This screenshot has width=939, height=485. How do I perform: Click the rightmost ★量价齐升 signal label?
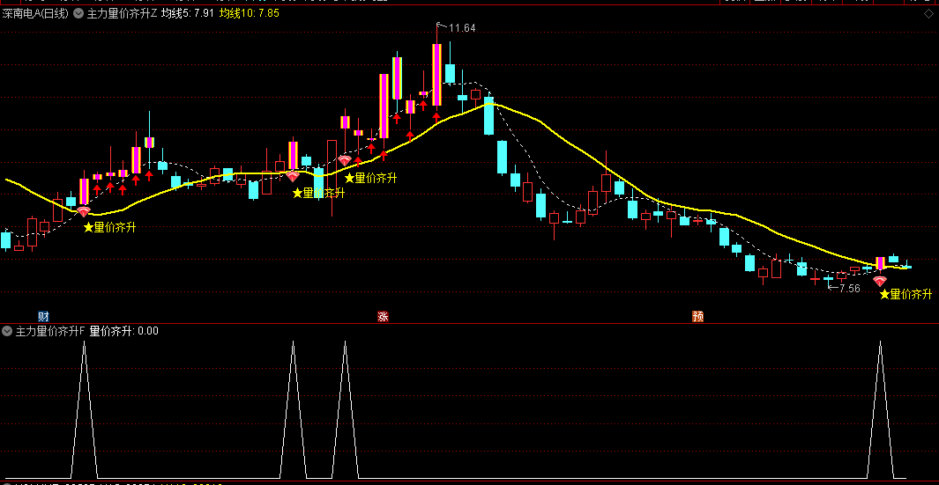[905, 294]
